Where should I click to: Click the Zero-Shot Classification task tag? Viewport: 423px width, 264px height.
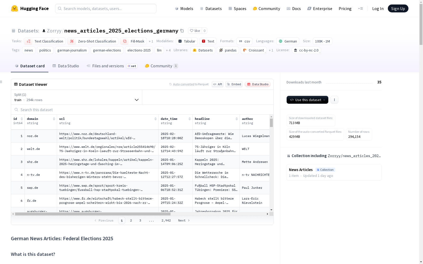click(93, 41)
